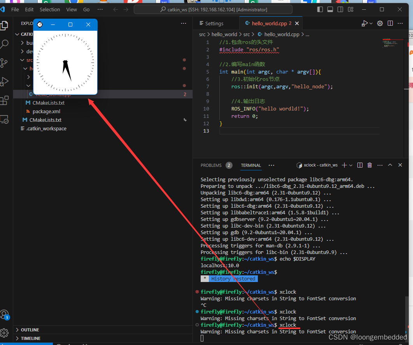The height and width of the screenshot is (345, 413).
Task: Split the terminal
Action: point(360,165)
